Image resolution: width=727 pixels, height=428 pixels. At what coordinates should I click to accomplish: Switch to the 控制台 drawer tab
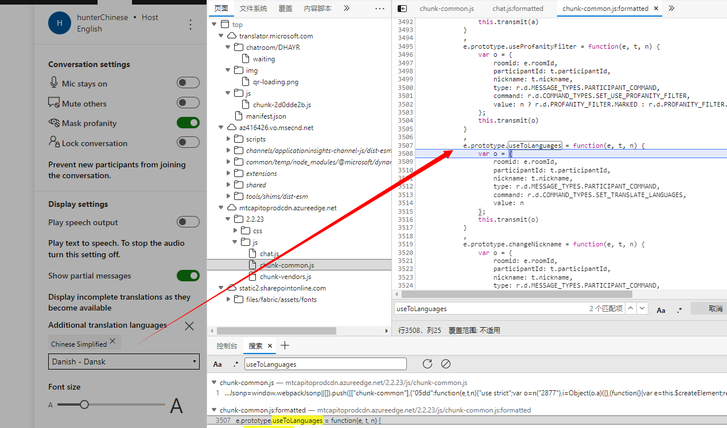[x=227, y=345]
